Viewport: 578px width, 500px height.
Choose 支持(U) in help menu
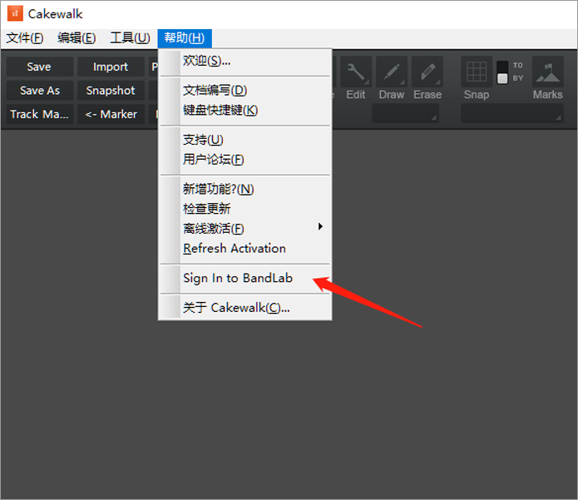tap(245, 140)
